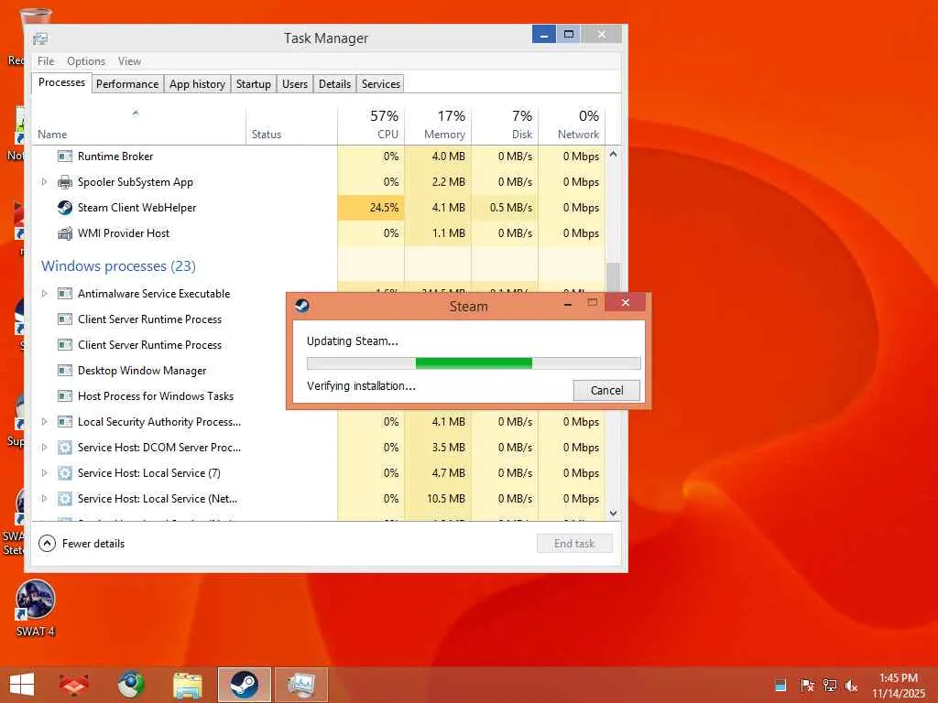This screenshot has height=703, width=938.
Task: Select the Runtime Broker process icon
Action: tap(65, 156)
